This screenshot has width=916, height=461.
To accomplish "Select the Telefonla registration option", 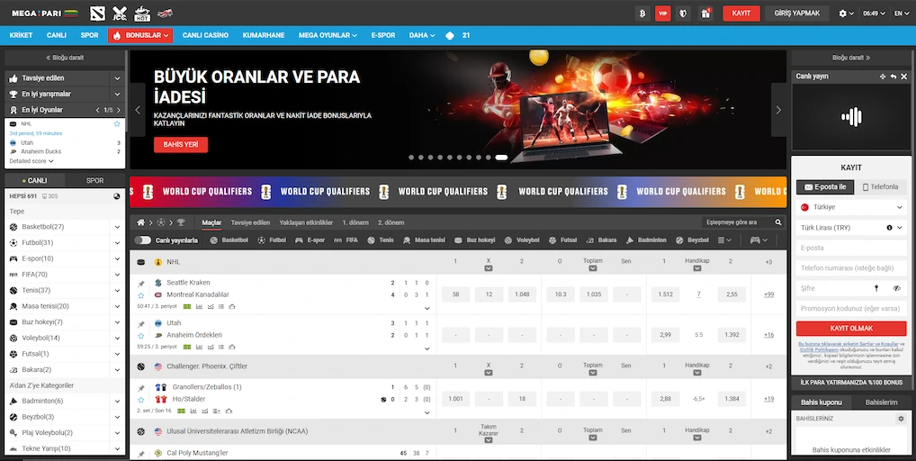I will click(x=880, y=187).
